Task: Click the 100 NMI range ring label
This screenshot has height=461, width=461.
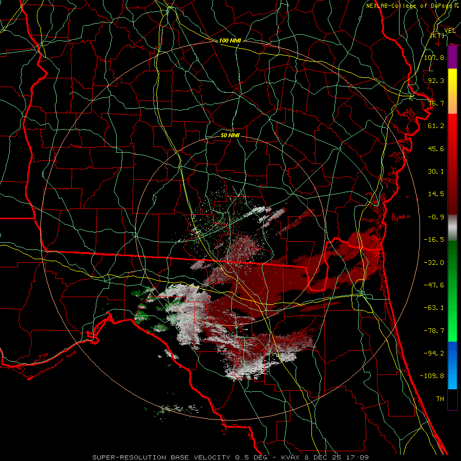Action: coord(230,40)
